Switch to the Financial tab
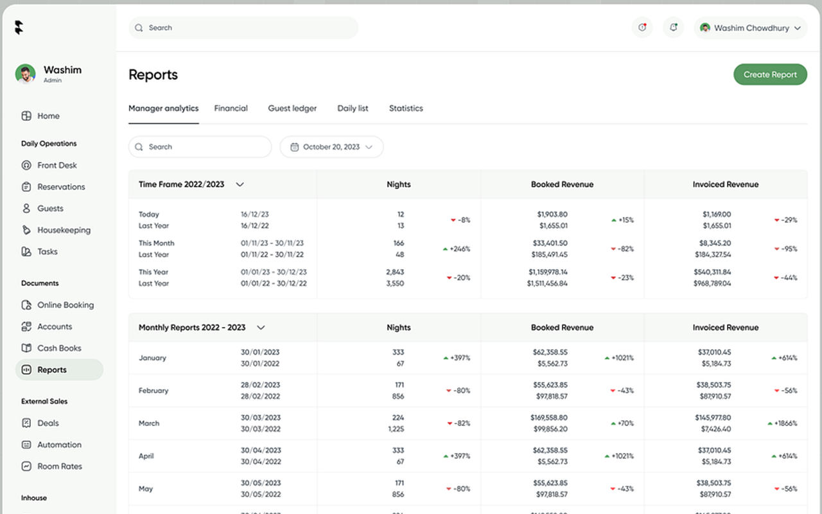This screenshot has height=514, width=822. tap(231, 108)
